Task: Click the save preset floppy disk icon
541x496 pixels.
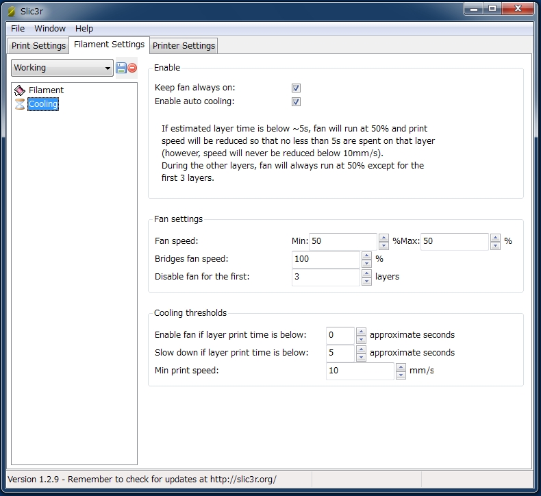Action: (x=121, y=68)
